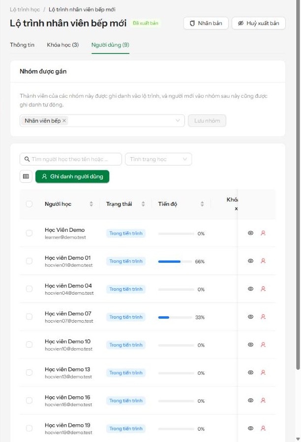View Học viên Demo 13 details
The height and width of the screenshot is (442, 301).
coord(250,372)
